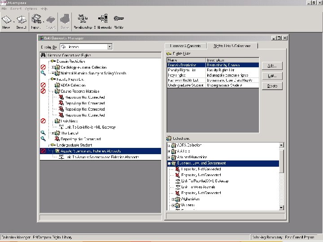Click the magnifier icon beside National Fisheries Survey
The height and width of the screenshot is (242, 323).
(x=43, y=73)
